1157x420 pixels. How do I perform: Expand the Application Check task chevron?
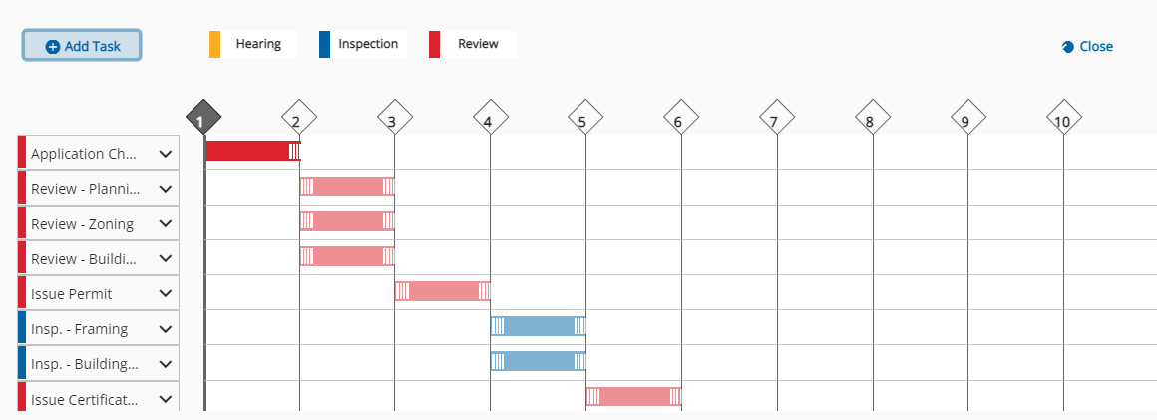point(165,154)
